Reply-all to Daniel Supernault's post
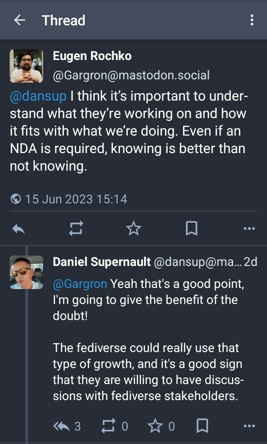267x444 pixels. [62, 425]
